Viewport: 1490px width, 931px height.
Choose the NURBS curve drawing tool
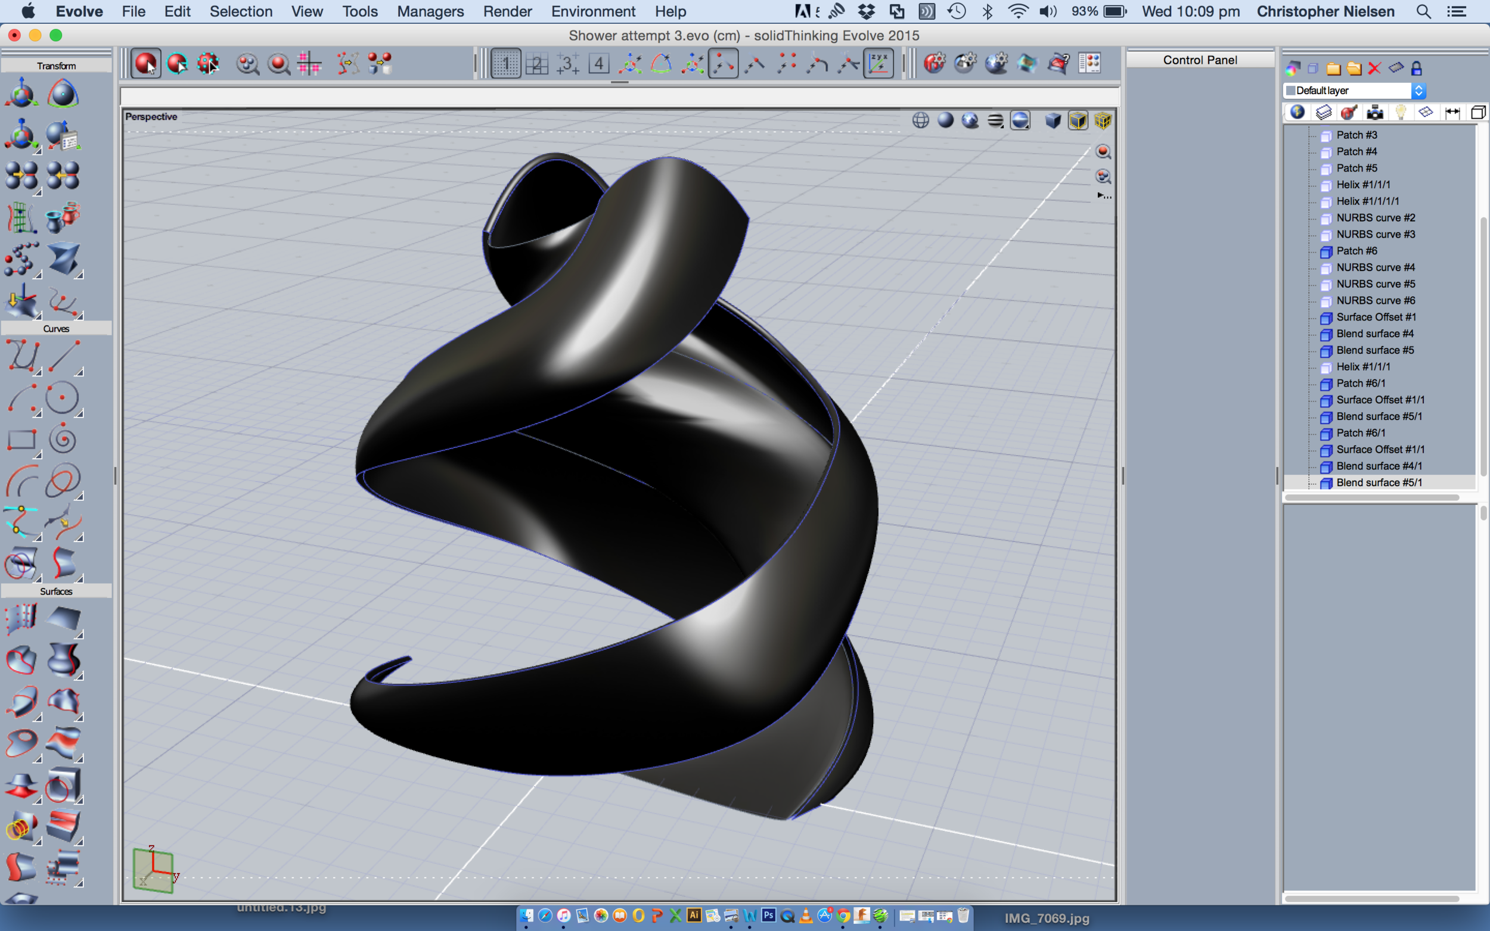click(23, 357)
